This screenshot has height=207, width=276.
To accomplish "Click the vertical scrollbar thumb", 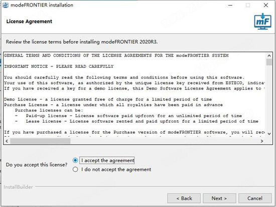I will click(269, 62).
